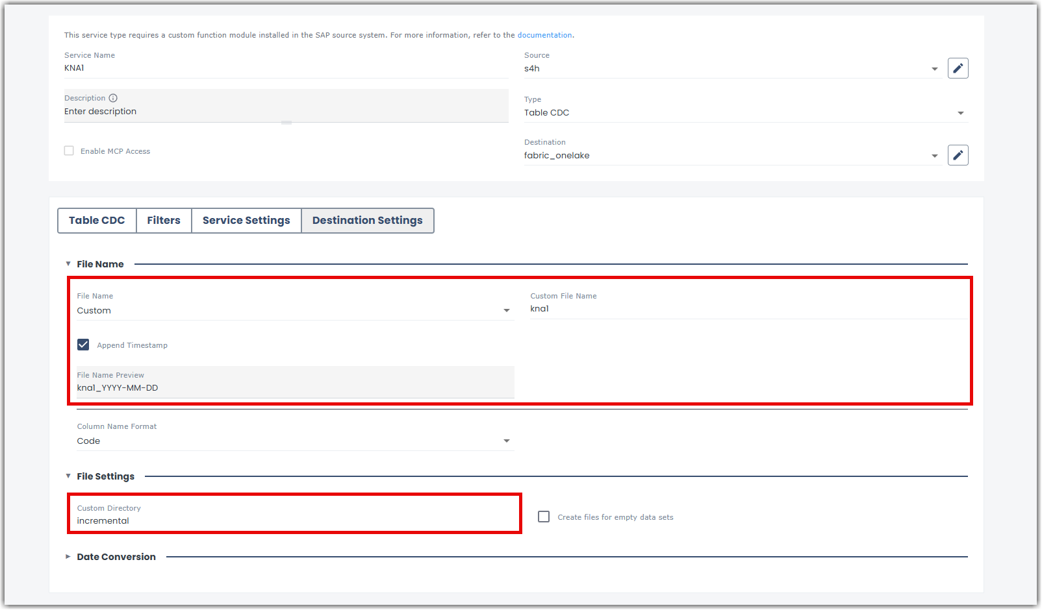Click the Custom File Name field

pos(749,309)
